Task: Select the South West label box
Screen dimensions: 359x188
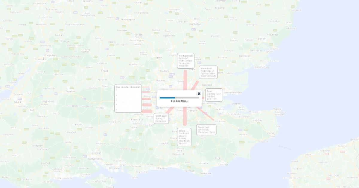Action: point(161,118)
